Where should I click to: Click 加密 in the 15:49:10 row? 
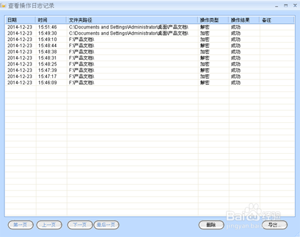coord(205,40)
